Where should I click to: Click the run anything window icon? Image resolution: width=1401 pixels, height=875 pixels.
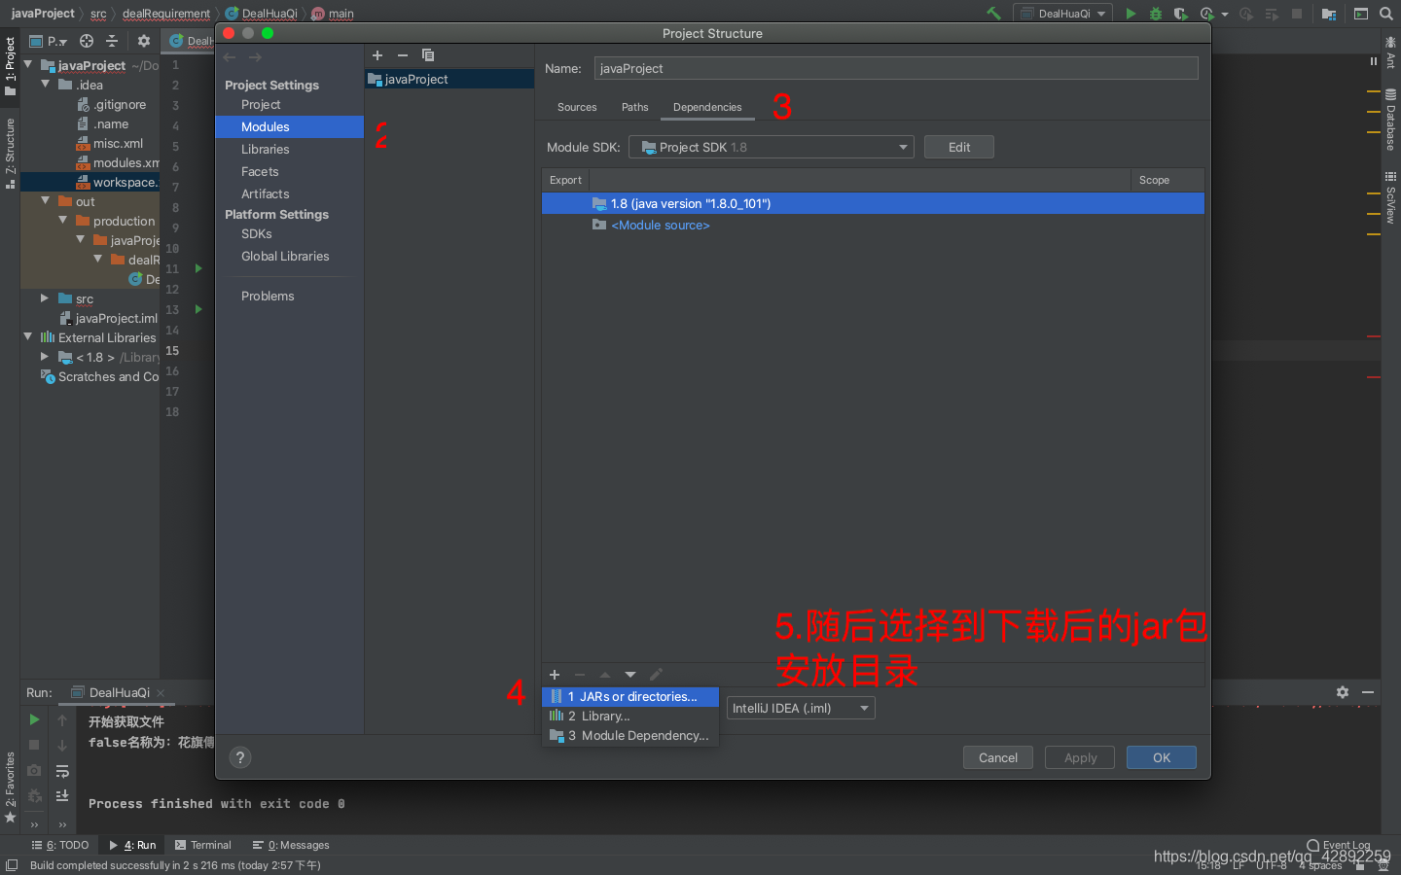pos(1361,14)
